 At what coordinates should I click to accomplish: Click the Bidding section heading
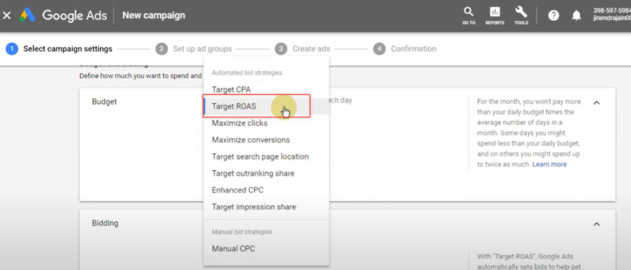tap(105, 223)
